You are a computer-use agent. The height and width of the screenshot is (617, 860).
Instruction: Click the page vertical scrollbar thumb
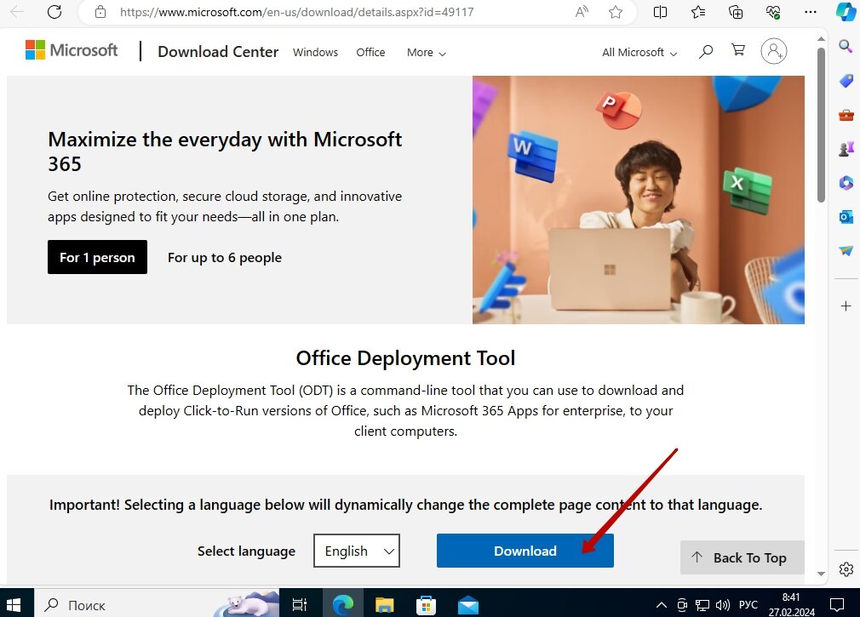point(821,125)
